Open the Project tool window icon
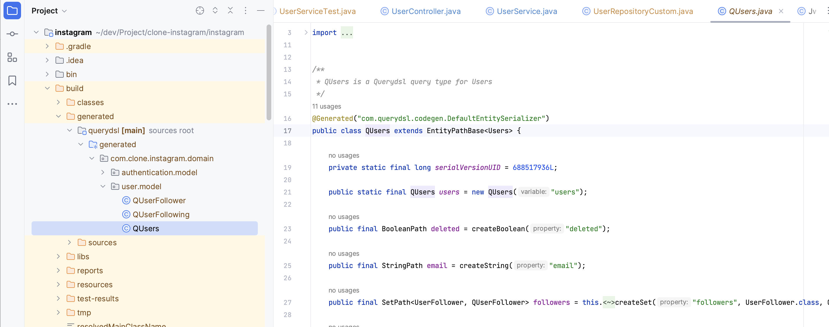829x327 pixels. [x=12, y=11]
